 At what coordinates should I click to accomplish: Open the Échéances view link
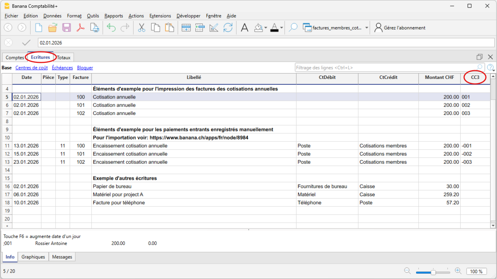[x=62, y=68]
